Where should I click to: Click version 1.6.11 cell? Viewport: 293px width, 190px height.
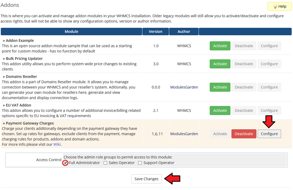point(157,134)
